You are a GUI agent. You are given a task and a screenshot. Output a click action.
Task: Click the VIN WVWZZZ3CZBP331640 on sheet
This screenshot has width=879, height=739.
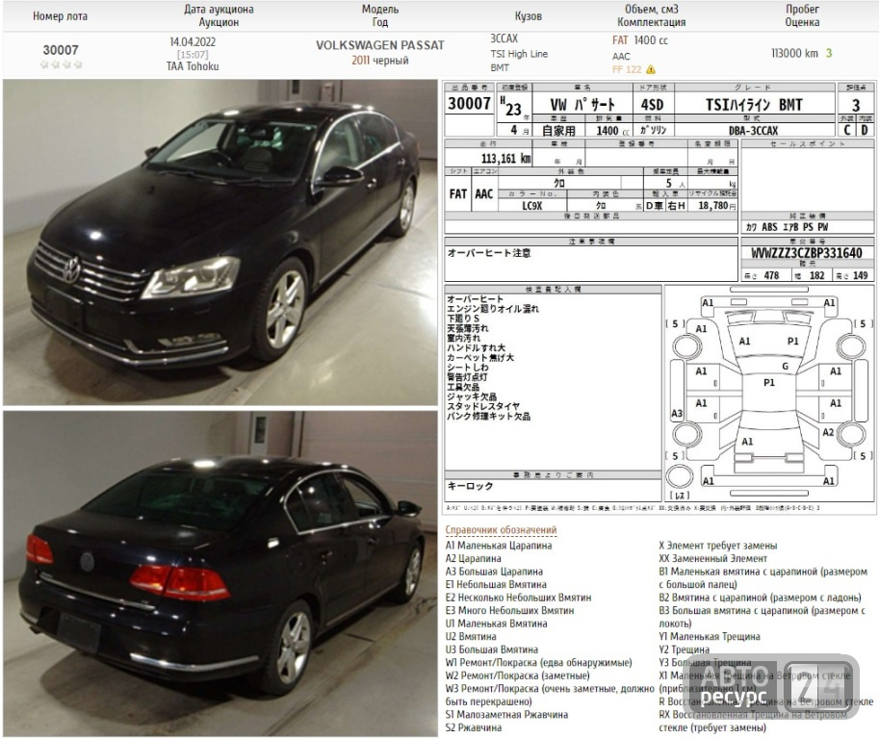coord(807,253)
